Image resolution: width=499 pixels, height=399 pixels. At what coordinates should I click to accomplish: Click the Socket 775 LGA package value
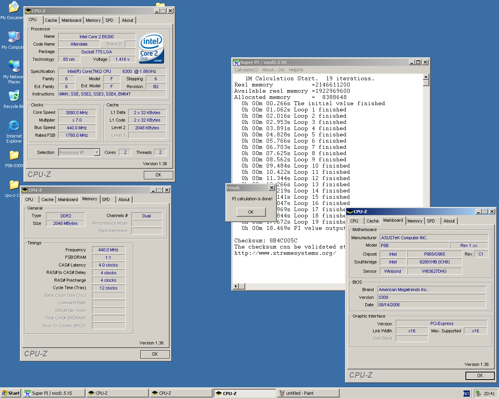click(x=97, y=52)
